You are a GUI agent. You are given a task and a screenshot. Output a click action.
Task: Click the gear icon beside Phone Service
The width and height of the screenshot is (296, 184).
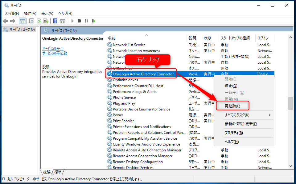click(110, 97)
